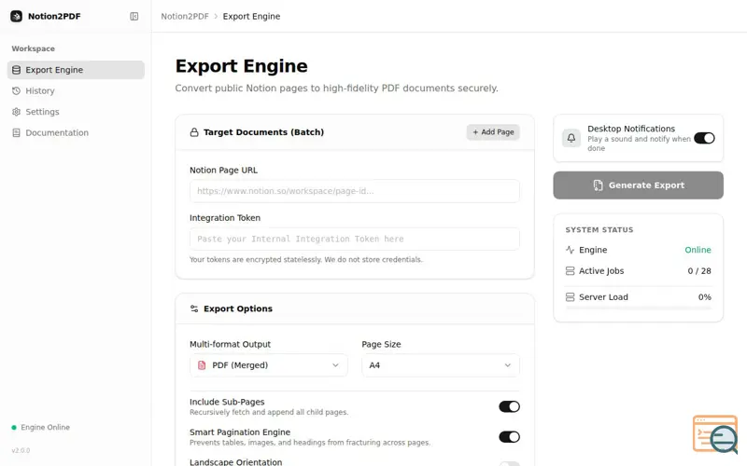747x466 pixels.
Task: Open Documentation from the sidebar
Action: [76, 132]
